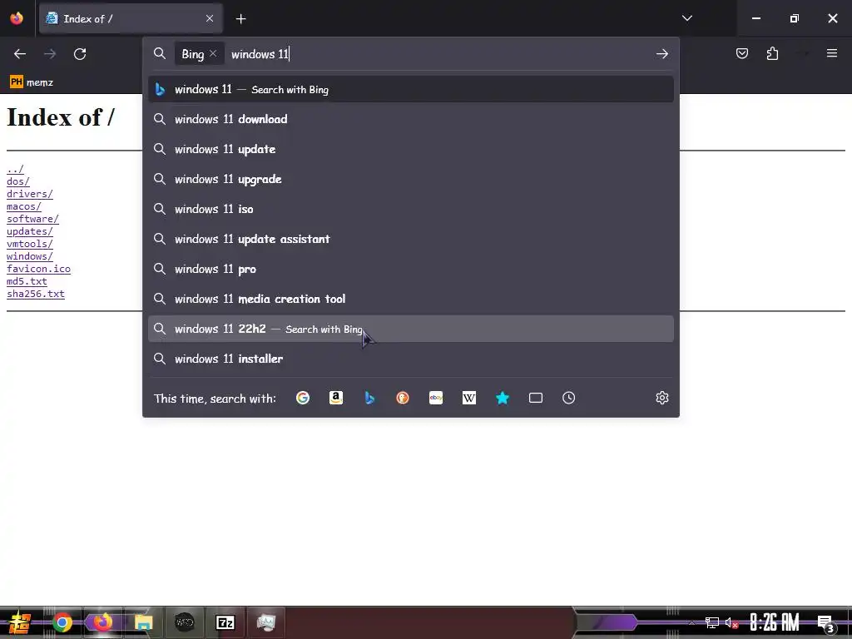Launch Google Chrome from the taskbar

click(62, 622)
